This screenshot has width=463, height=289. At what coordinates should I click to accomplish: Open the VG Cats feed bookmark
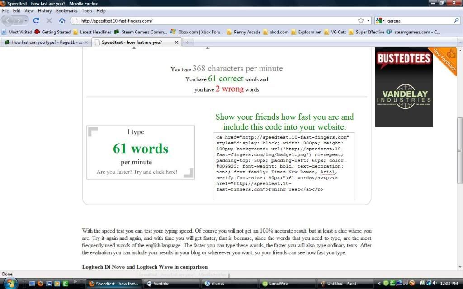[x=335, y=32]
